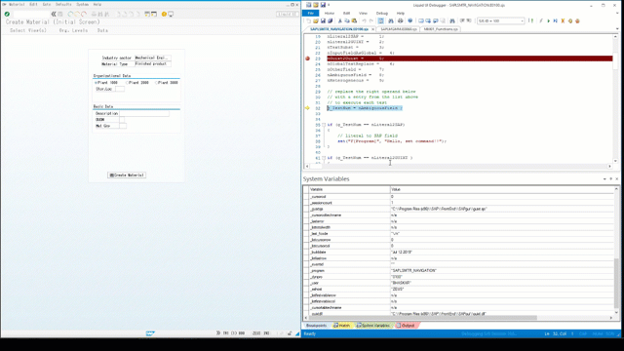624x351 pixels.
Task: Focus the SAP command field
Action: [x=30, y=14]
